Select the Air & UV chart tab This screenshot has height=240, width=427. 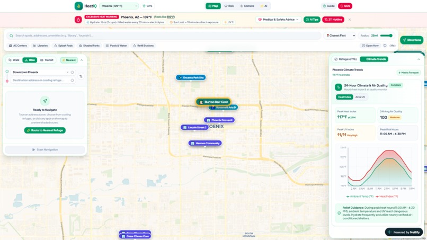pos(360,97)
